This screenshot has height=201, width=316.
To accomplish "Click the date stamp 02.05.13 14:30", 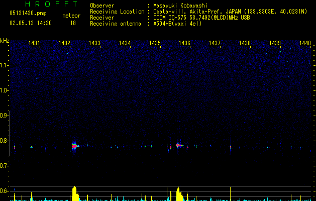I will [x=31, y=23].
